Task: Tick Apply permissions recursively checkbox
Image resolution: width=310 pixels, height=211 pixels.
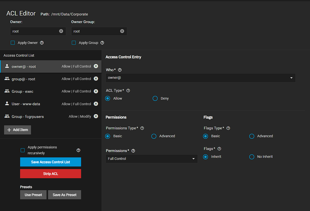Action: click(23, 150)
